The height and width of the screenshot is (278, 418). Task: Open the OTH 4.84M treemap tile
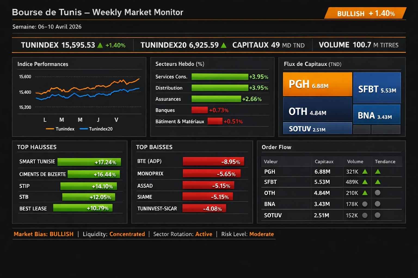click(318, 109)
